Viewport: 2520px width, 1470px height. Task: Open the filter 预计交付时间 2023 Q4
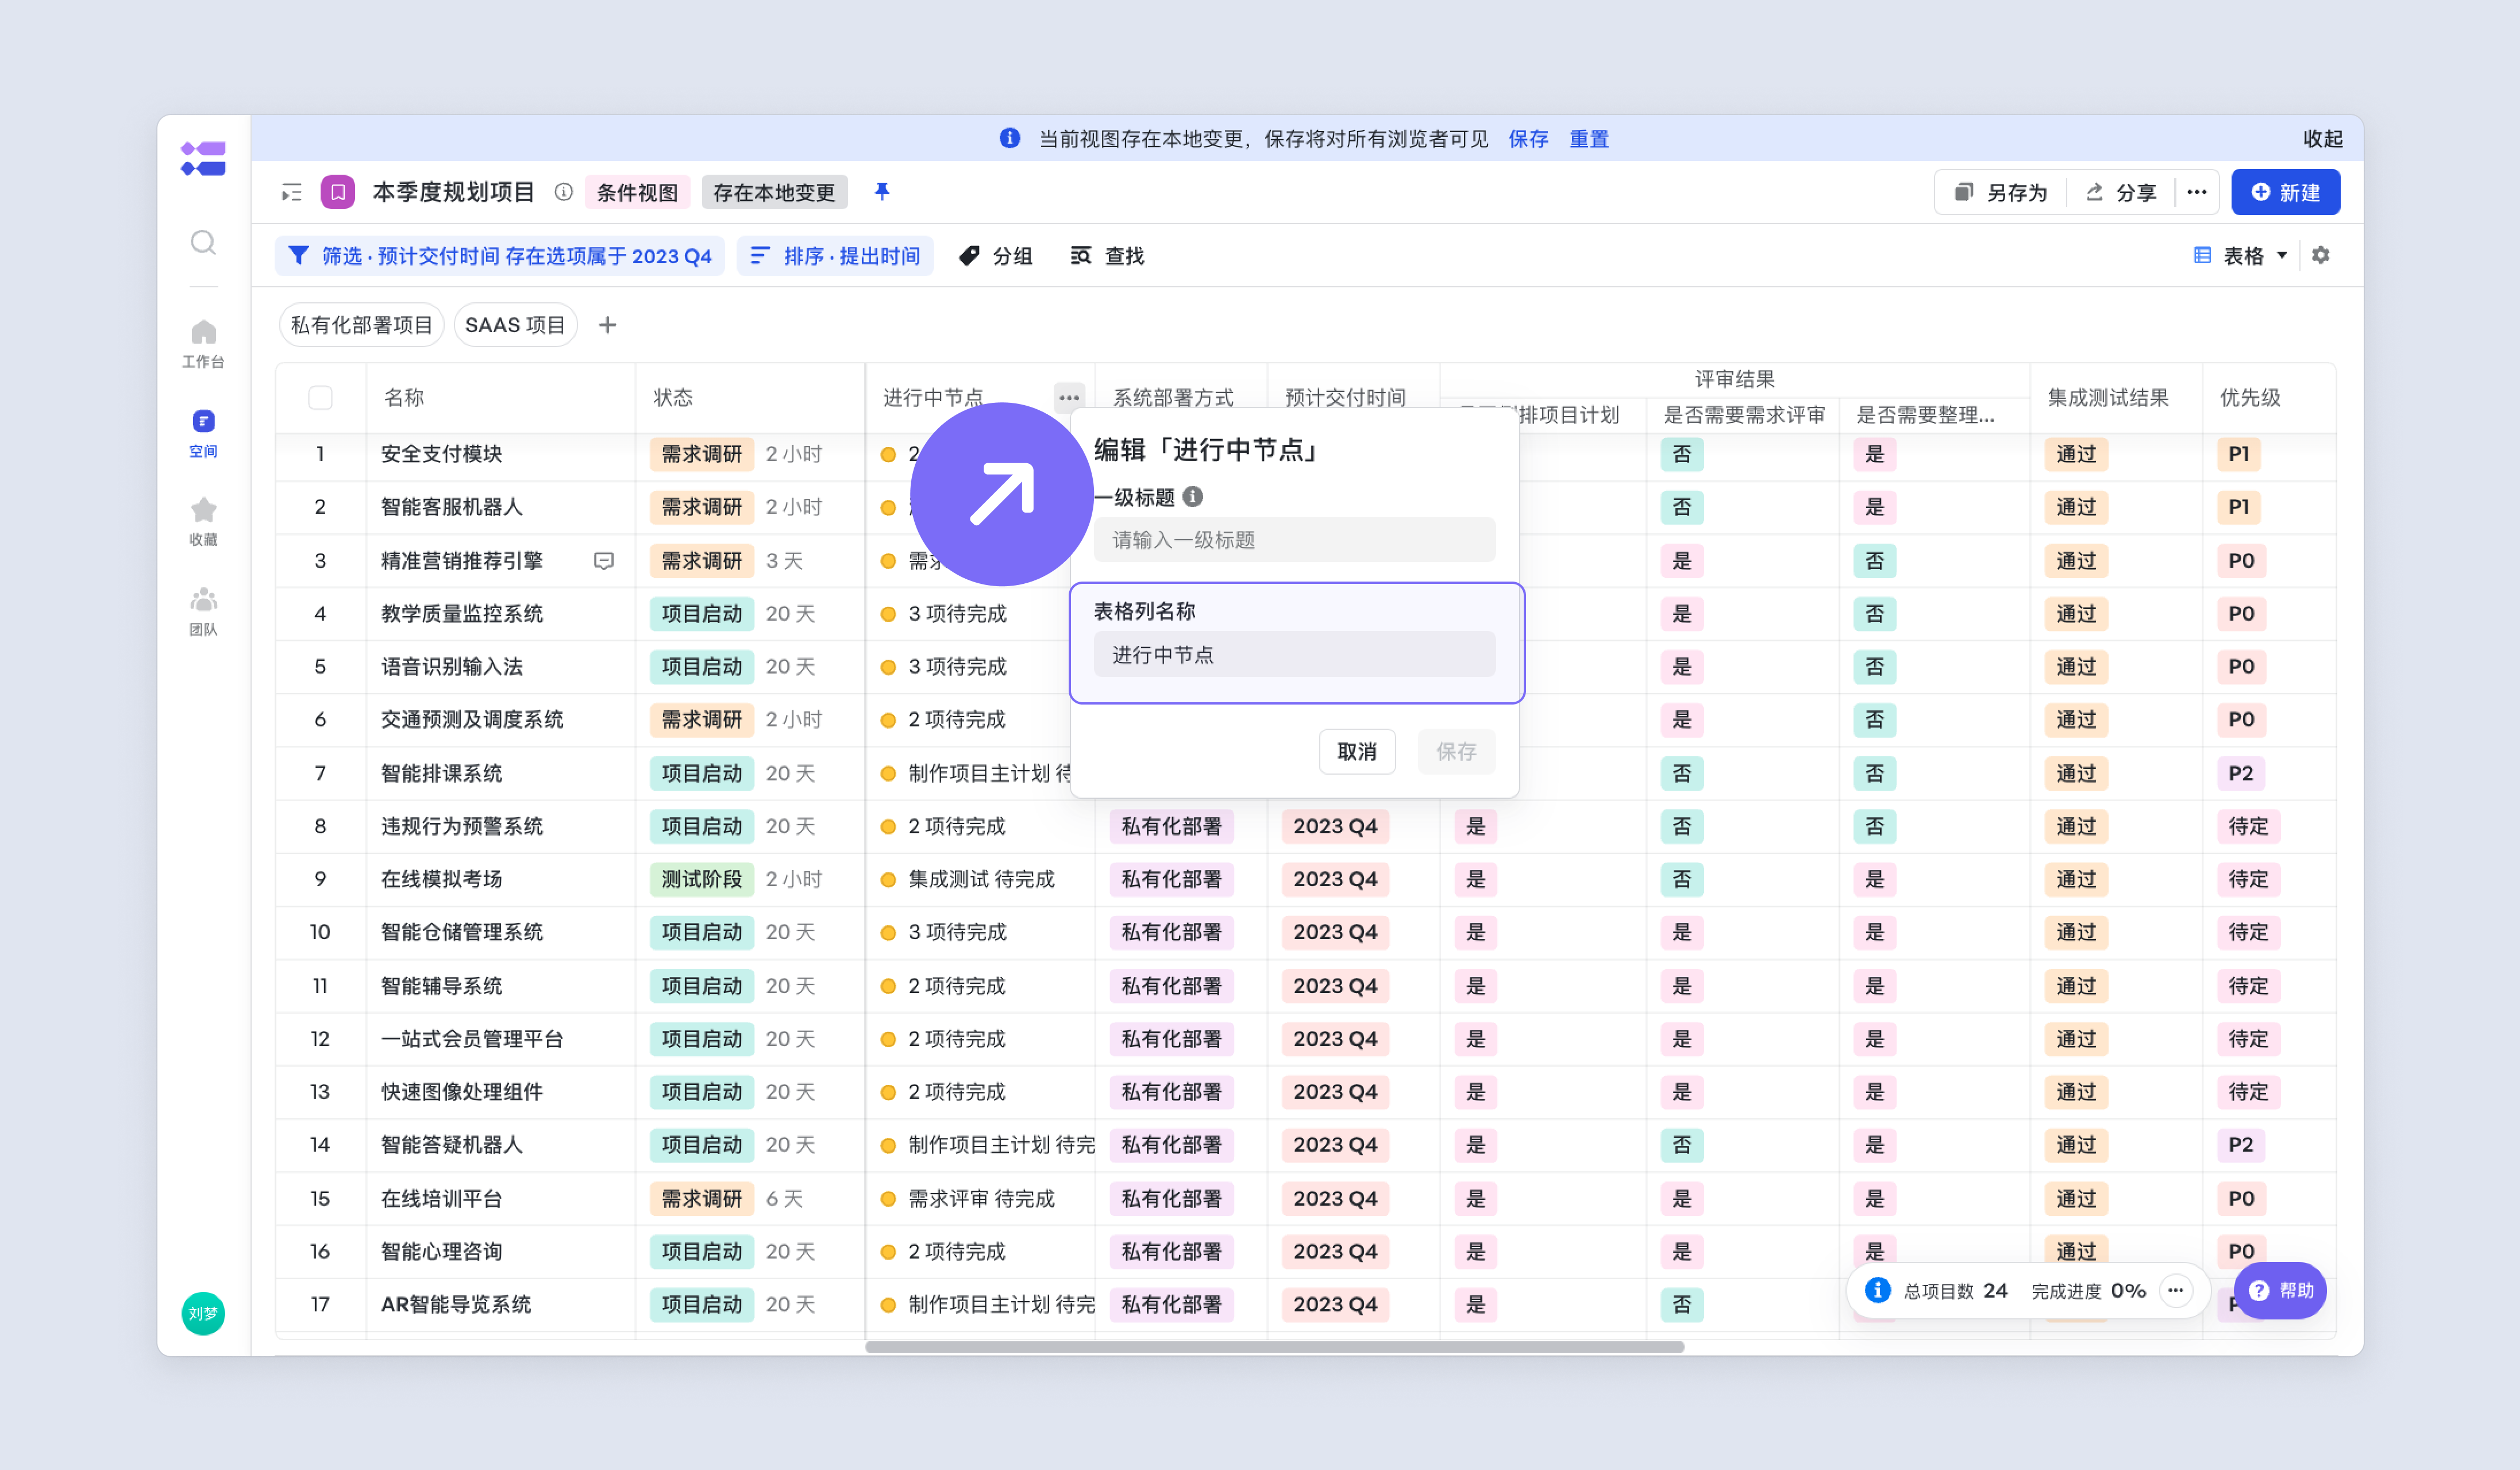click(x=500, y=256)
